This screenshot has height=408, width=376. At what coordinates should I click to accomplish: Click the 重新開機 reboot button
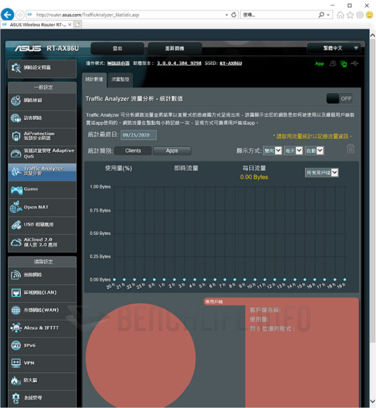coord(175,48)
